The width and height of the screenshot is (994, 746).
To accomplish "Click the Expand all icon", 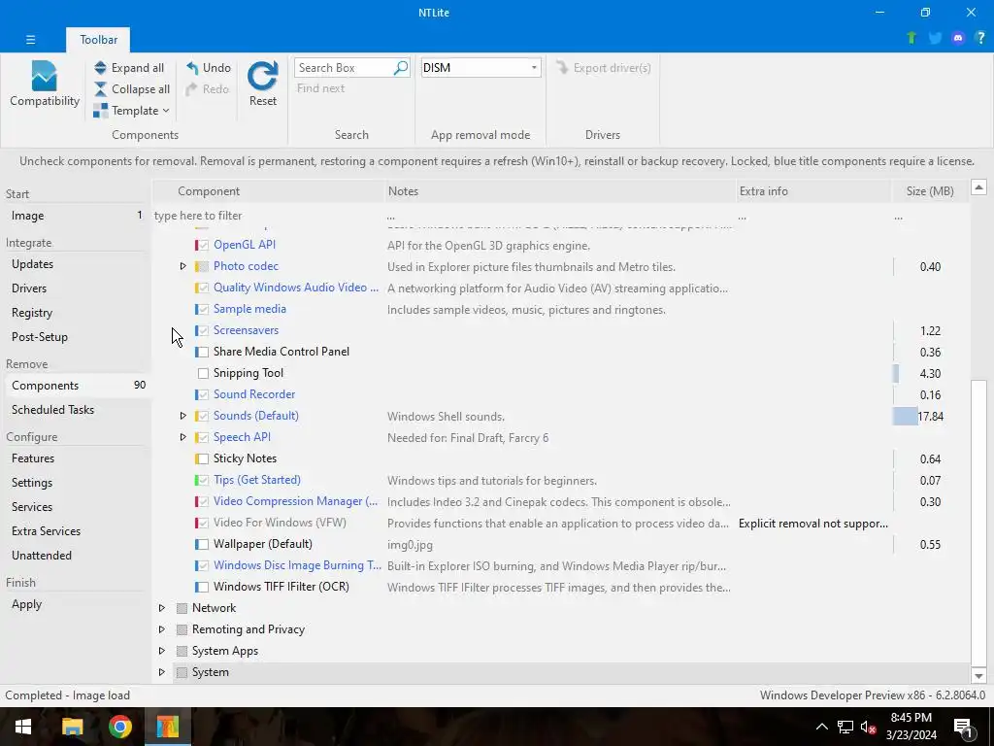I will 101,68.
